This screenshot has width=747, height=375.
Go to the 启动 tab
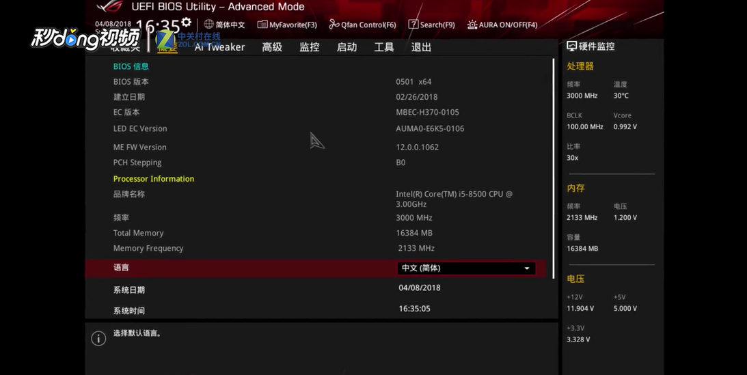pyautogui.click(x=347, y=47)
